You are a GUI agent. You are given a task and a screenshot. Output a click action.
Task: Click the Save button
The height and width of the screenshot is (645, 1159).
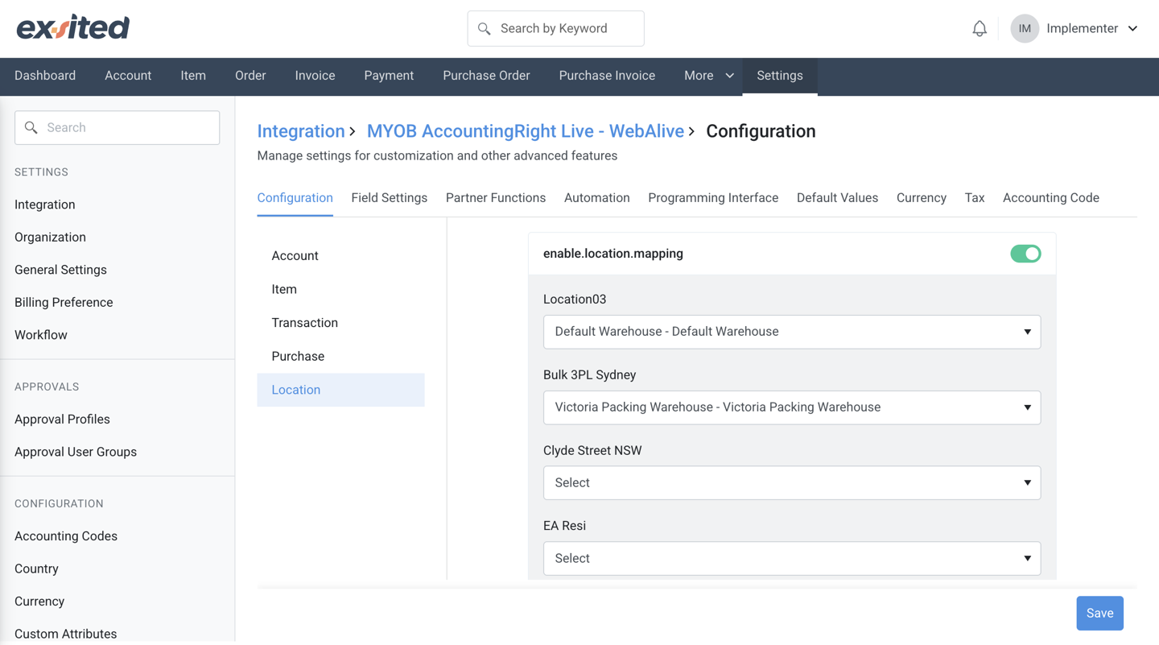pos(1099,614)
